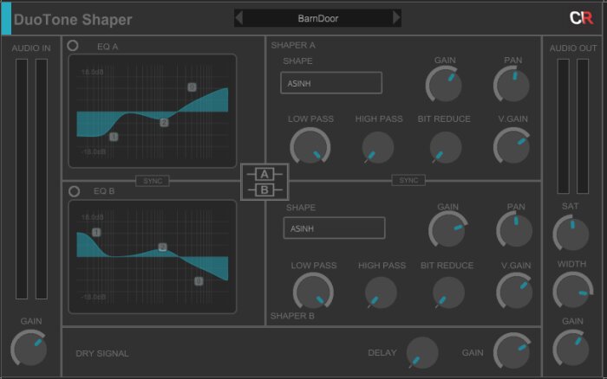Click the CR logo
This screenshot has width=607, height=379.
click(581, 18)
